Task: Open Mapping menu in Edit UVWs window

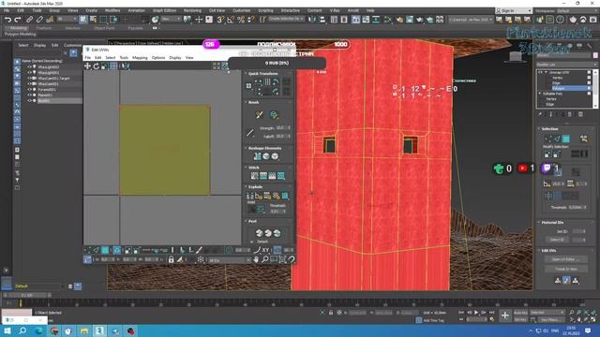Action: pos(140,58)
